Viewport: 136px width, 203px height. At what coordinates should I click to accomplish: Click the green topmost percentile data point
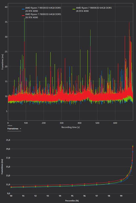coord(133,146)
